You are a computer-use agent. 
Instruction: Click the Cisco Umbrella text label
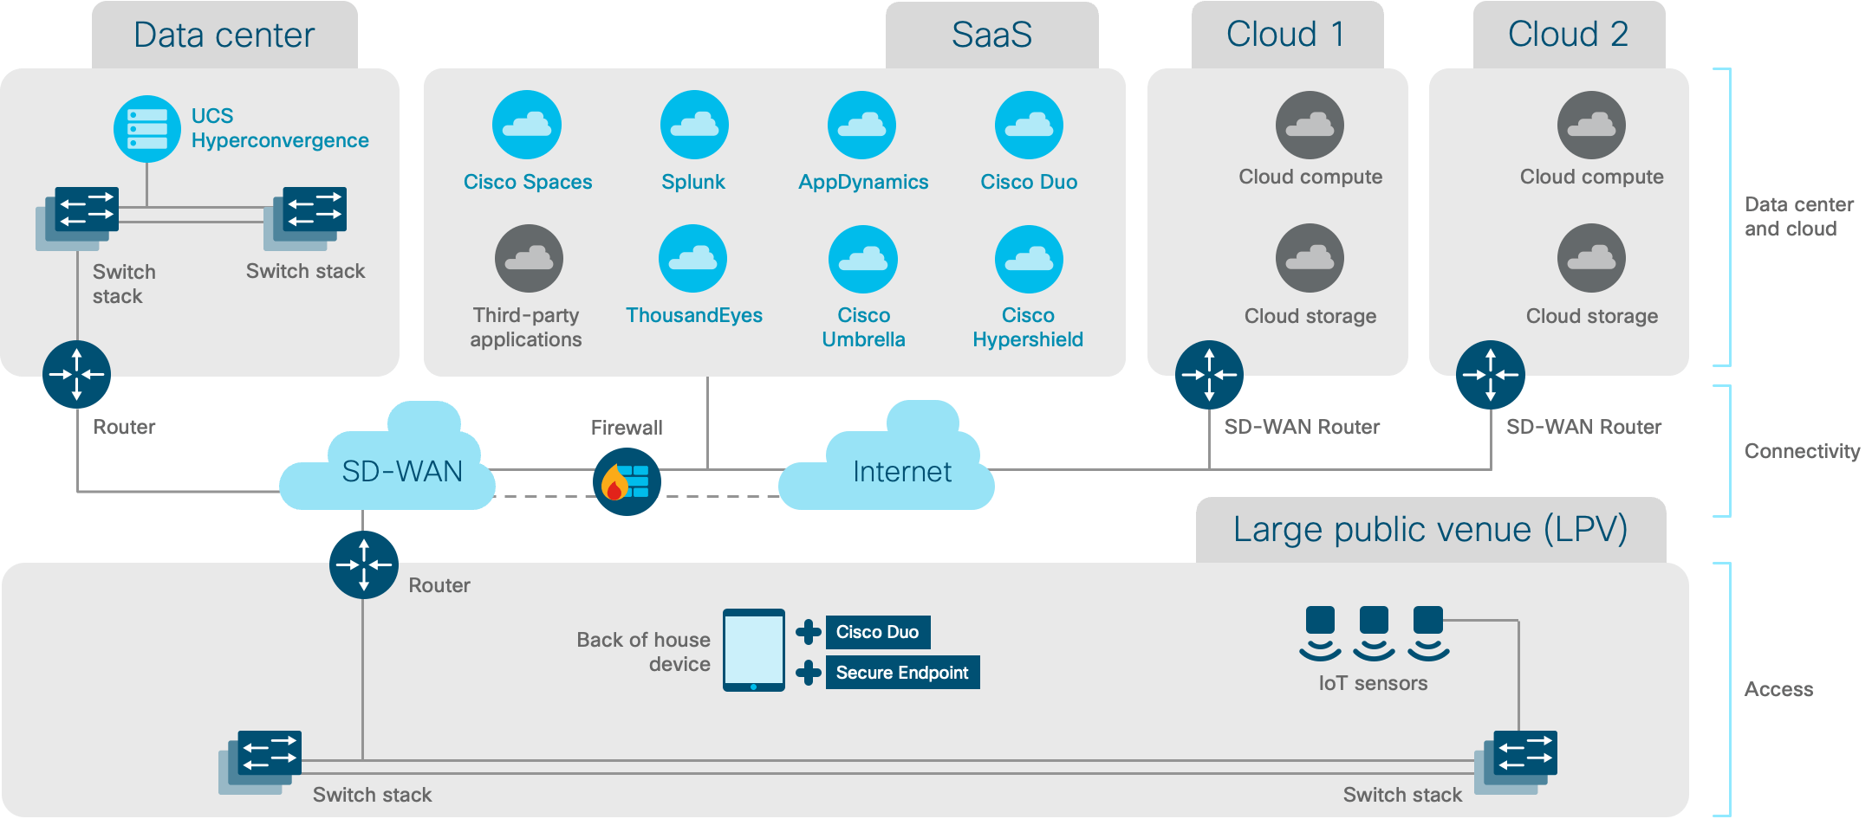click(863, 327)
